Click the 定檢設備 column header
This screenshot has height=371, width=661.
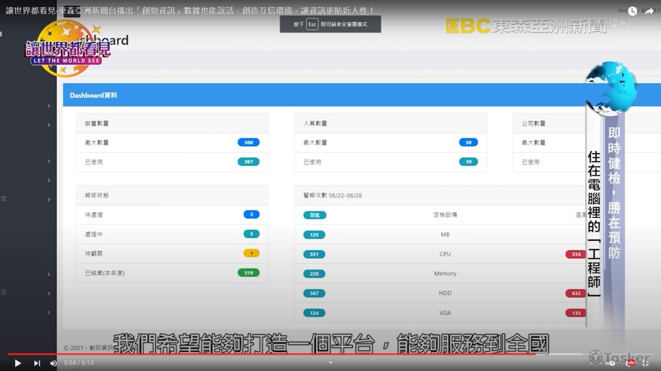445,215
